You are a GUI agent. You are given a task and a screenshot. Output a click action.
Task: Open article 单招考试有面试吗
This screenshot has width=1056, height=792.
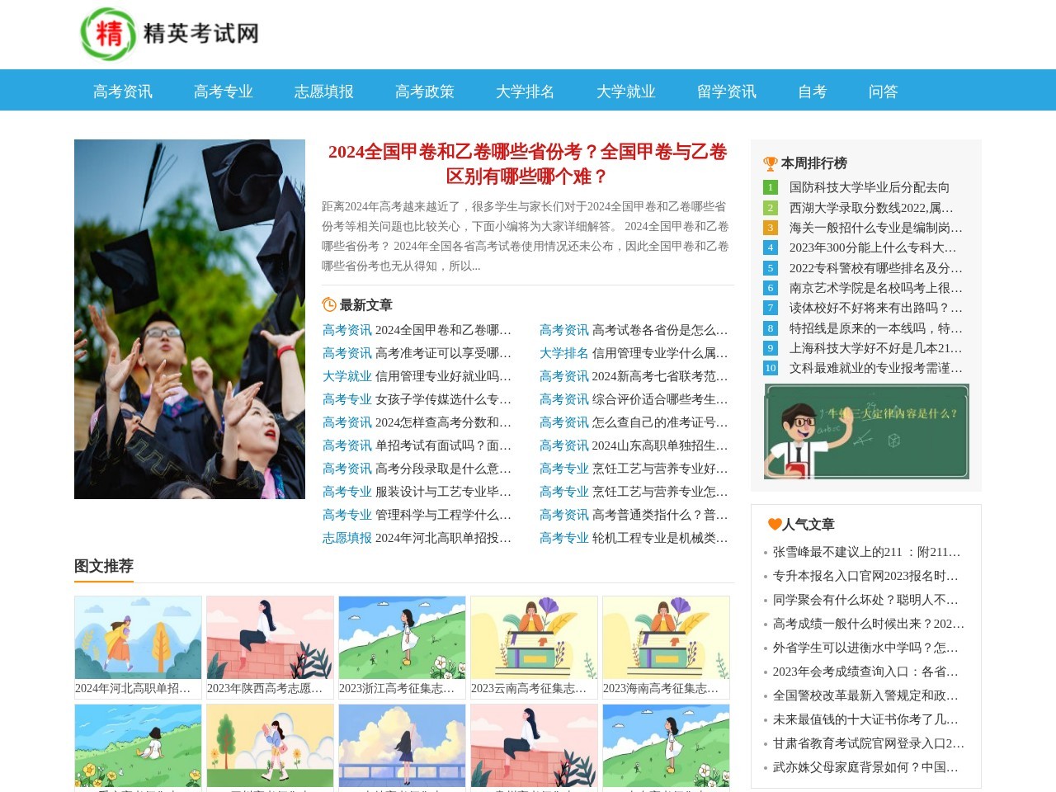pyautogui.click(x=443, y=445)
